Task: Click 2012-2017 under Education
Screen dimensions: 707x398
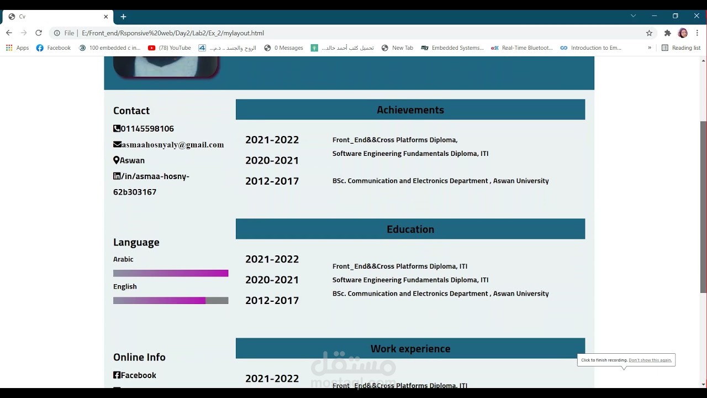Action: tap(272, 300)
